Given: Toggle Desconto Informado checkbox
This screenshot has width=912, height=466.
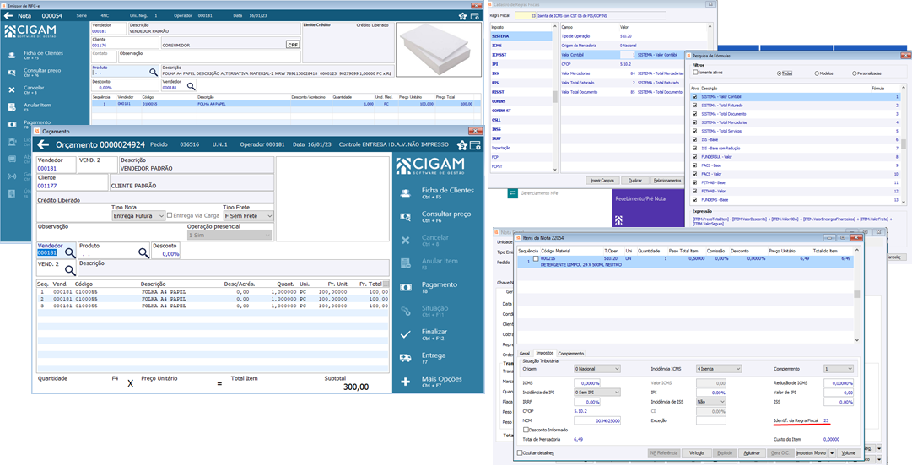Looking at the screenshot, I should tap(526, 430).
